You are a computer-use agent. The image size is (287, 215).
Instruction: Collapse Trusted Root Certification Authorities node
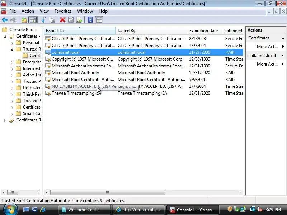point(12,49)
